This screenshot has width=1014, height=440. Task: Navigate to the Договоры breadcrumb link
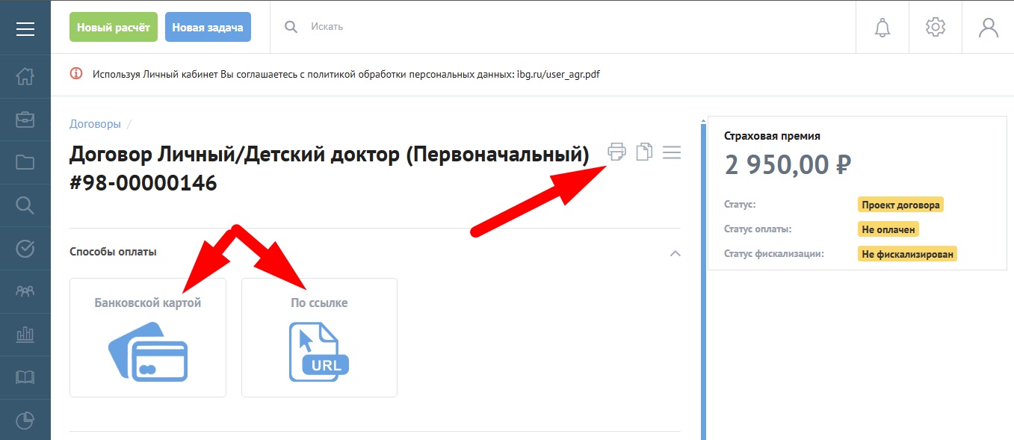[95, 124]
